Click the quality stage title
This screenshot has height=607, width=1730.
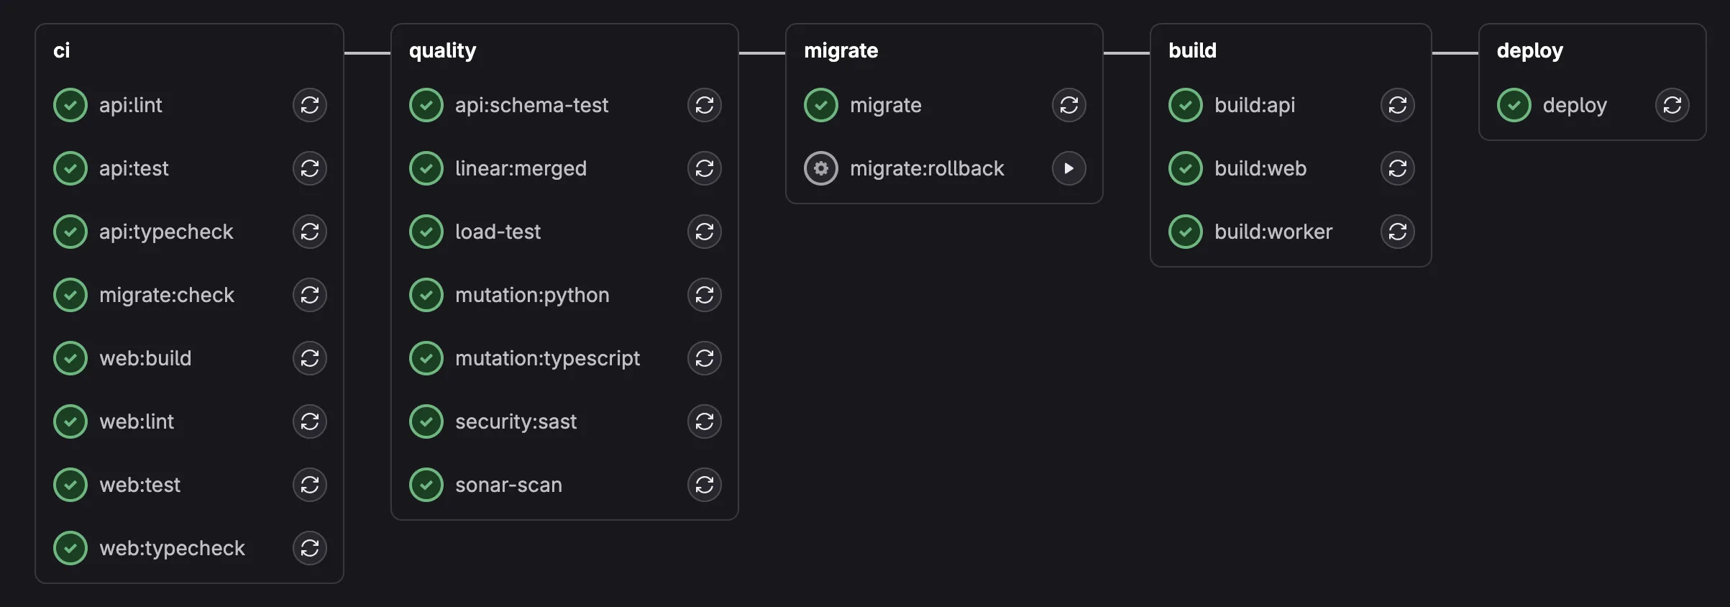442,50
